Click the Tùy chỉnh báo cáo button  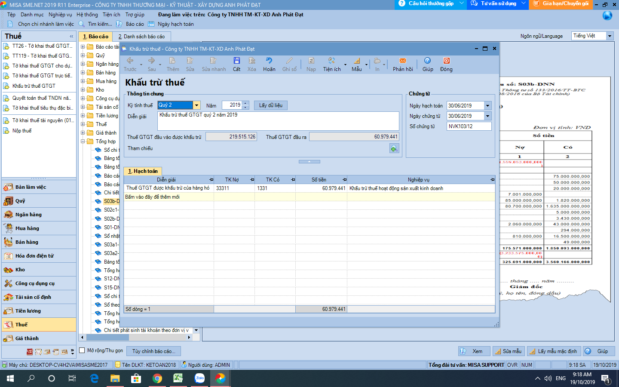coord(153,351)
